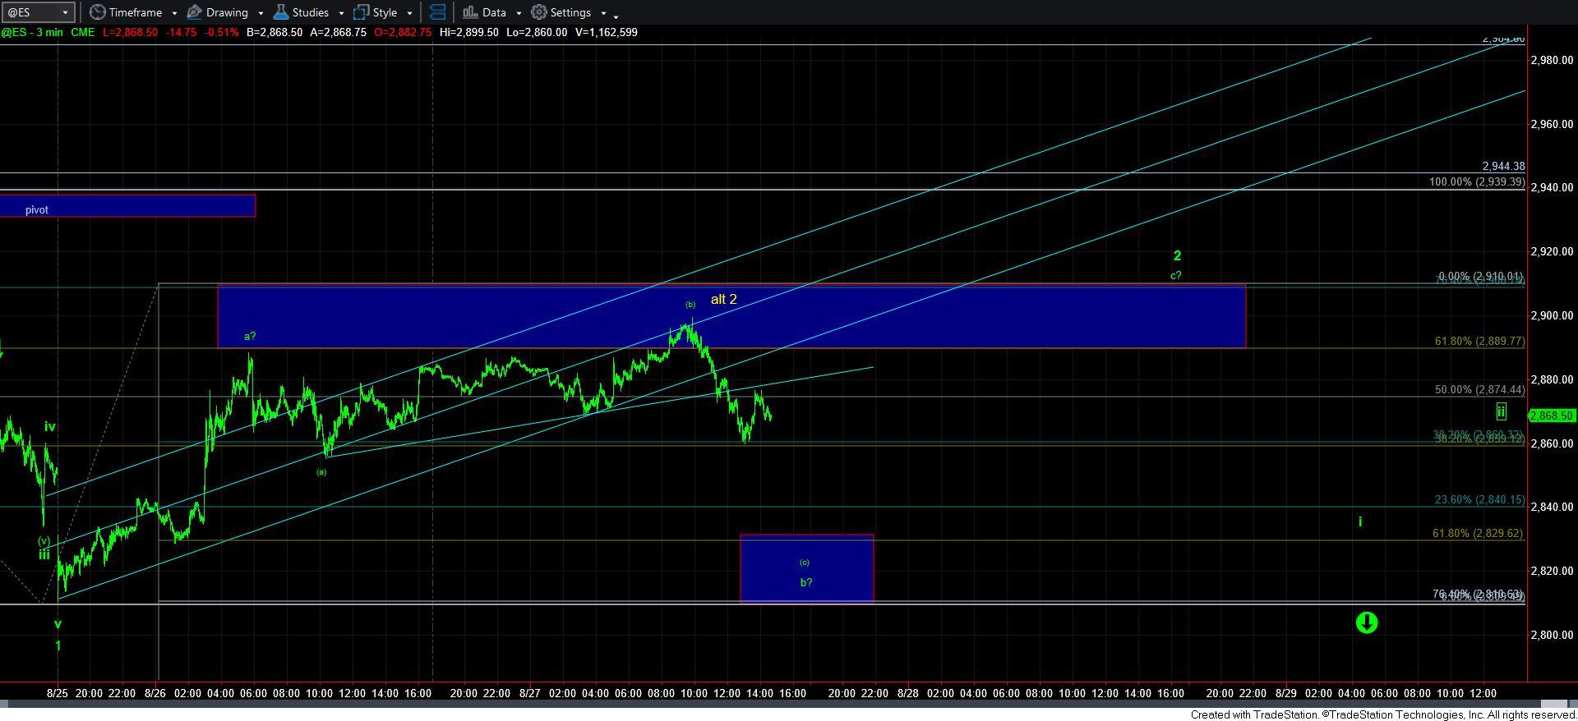Click the 8/27 date on time axis
1578x721 pixels.
point(530,693)
